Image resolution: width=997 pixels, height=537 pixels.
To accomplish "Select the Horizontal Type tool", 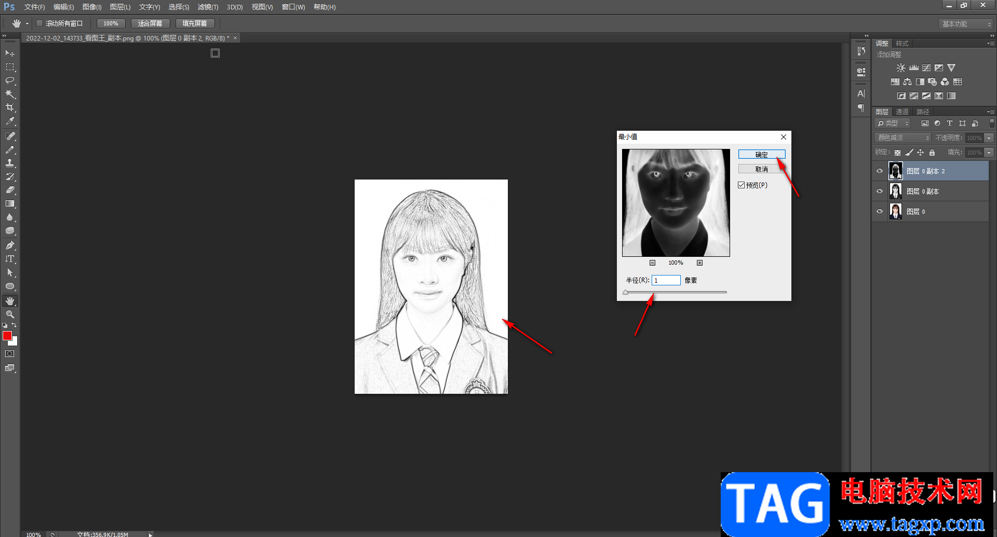I will pyautogui.click(x=10, y=259).
